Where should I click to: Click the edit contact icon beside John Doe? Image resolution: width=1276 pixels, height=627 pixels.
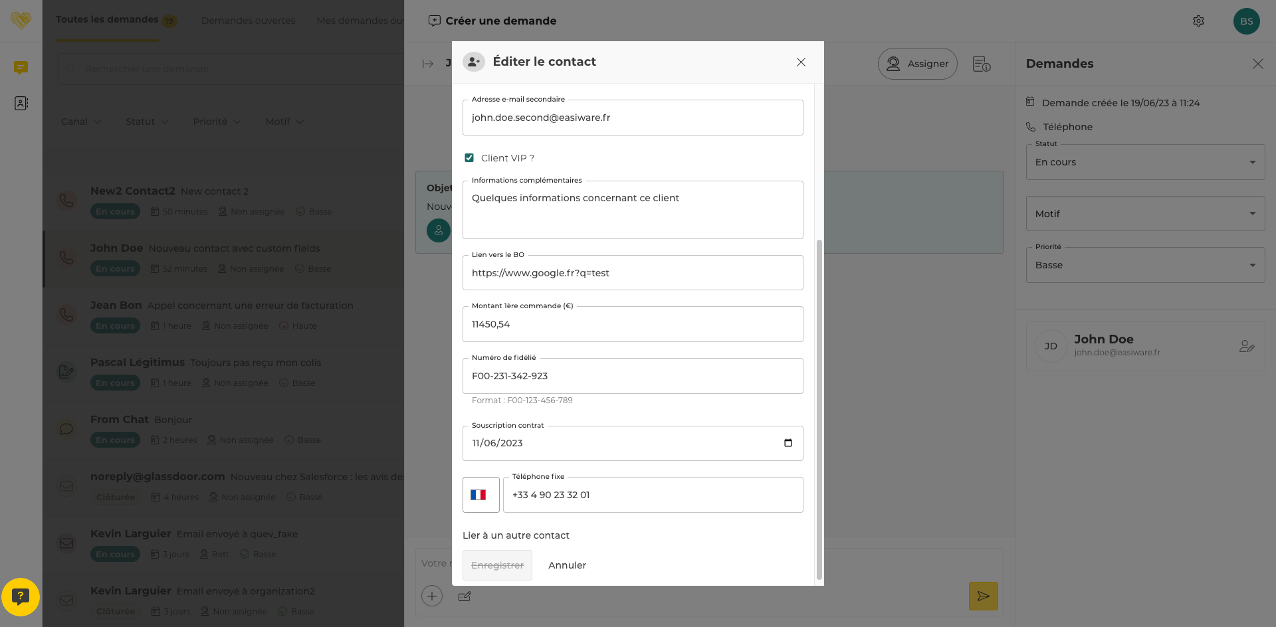click(x=1246, y=346)
